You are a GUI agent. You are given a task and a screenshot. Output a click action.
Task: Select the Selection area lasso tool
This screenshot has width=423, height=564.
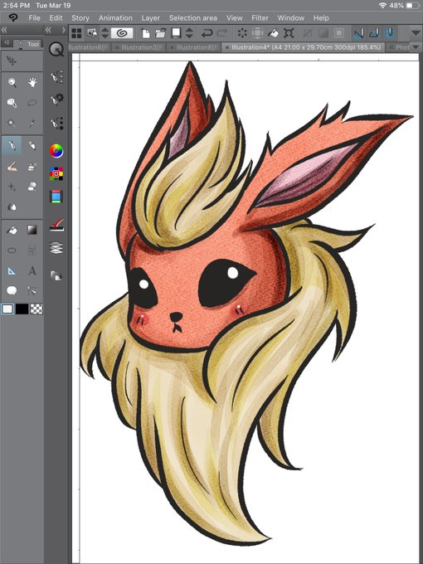(x=32, y=103)
